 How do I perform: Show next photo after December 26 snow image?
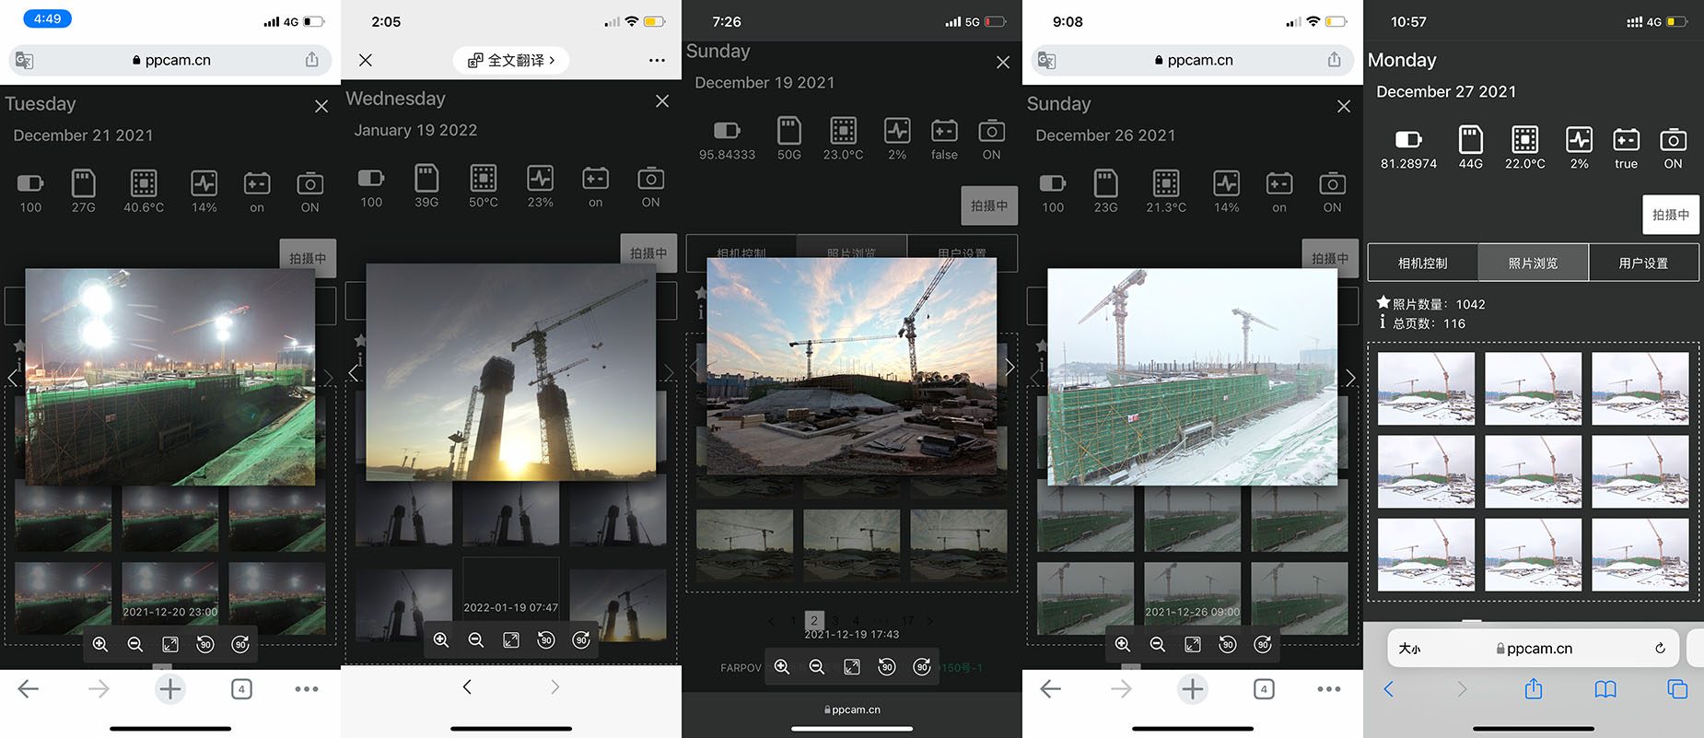[1349, 378]
